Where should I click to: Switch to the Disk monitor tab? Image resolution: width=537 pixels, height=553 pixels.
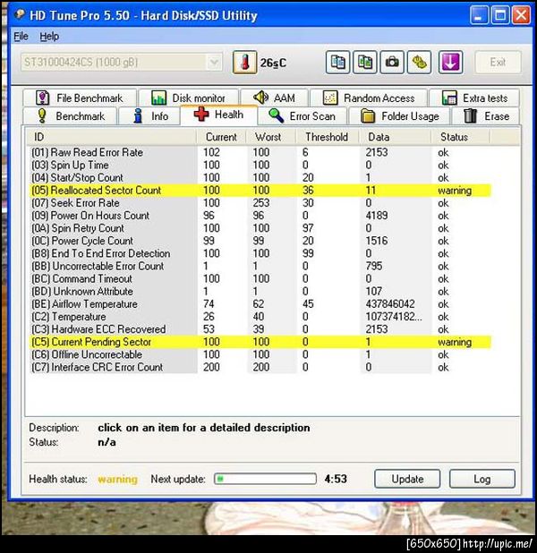(x=189, y=98)
